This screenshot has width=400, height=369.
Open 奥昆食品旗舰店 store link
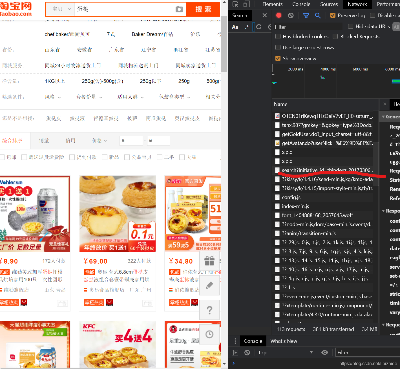[107, 290]
